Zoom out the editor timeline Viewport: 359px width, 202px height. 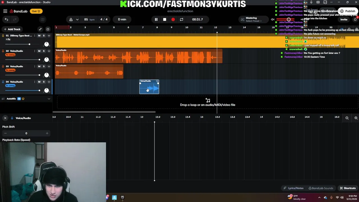[347, 118]
